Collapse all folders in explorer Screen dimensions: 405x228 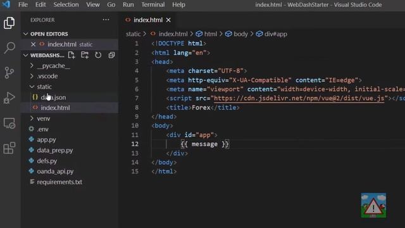(x=111, y=55)
